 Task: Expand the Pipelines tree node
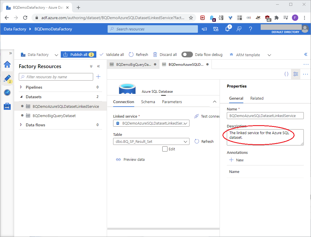coord(21,87)
